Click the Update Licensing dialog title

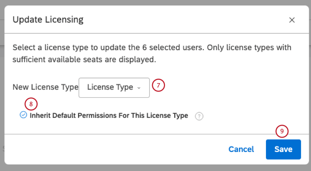pos(48,20)
